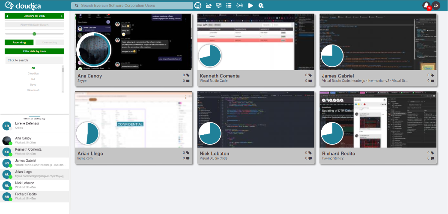Select Kenneth Comenta in the user list
This screenshot has width=448, height=214.
pos(35,152)
